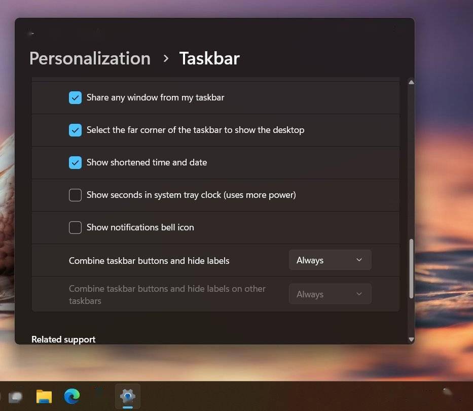Click the Related support heading
This screenshot has height=411, width=473.
[63, 339]
